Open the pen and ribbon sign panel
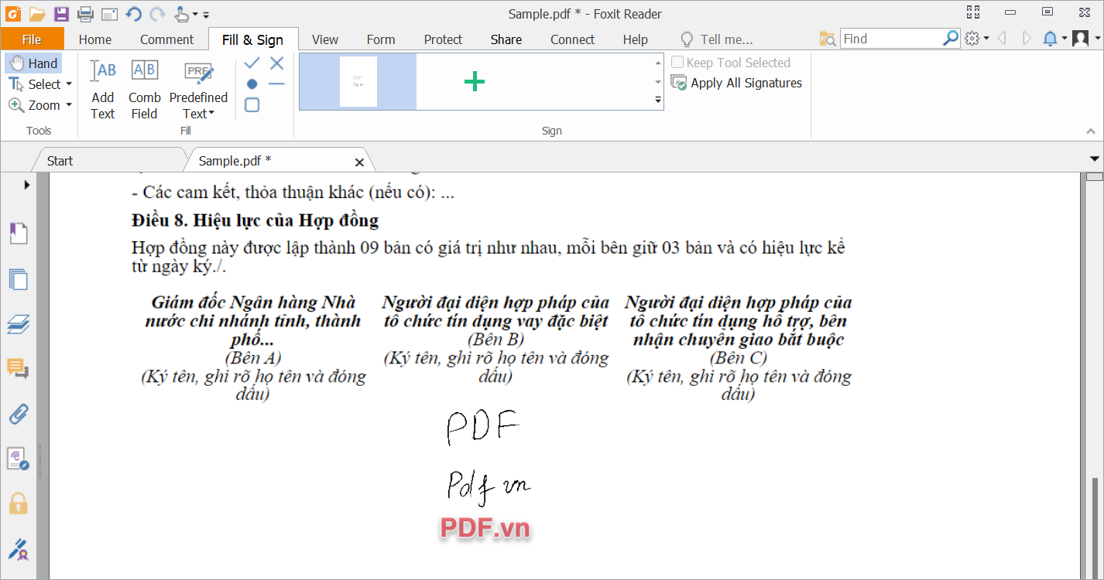Screen dimensions: 1104x580 coord(18,549)
